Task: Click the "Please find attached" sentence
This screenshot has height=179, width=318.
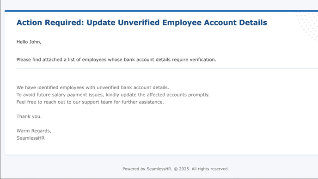Action: tap(116, 60)
